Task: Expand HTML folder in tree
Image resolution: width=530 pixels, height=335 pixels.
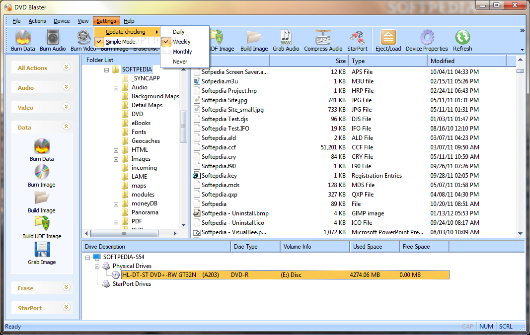Action: click(x=116, y=150)
